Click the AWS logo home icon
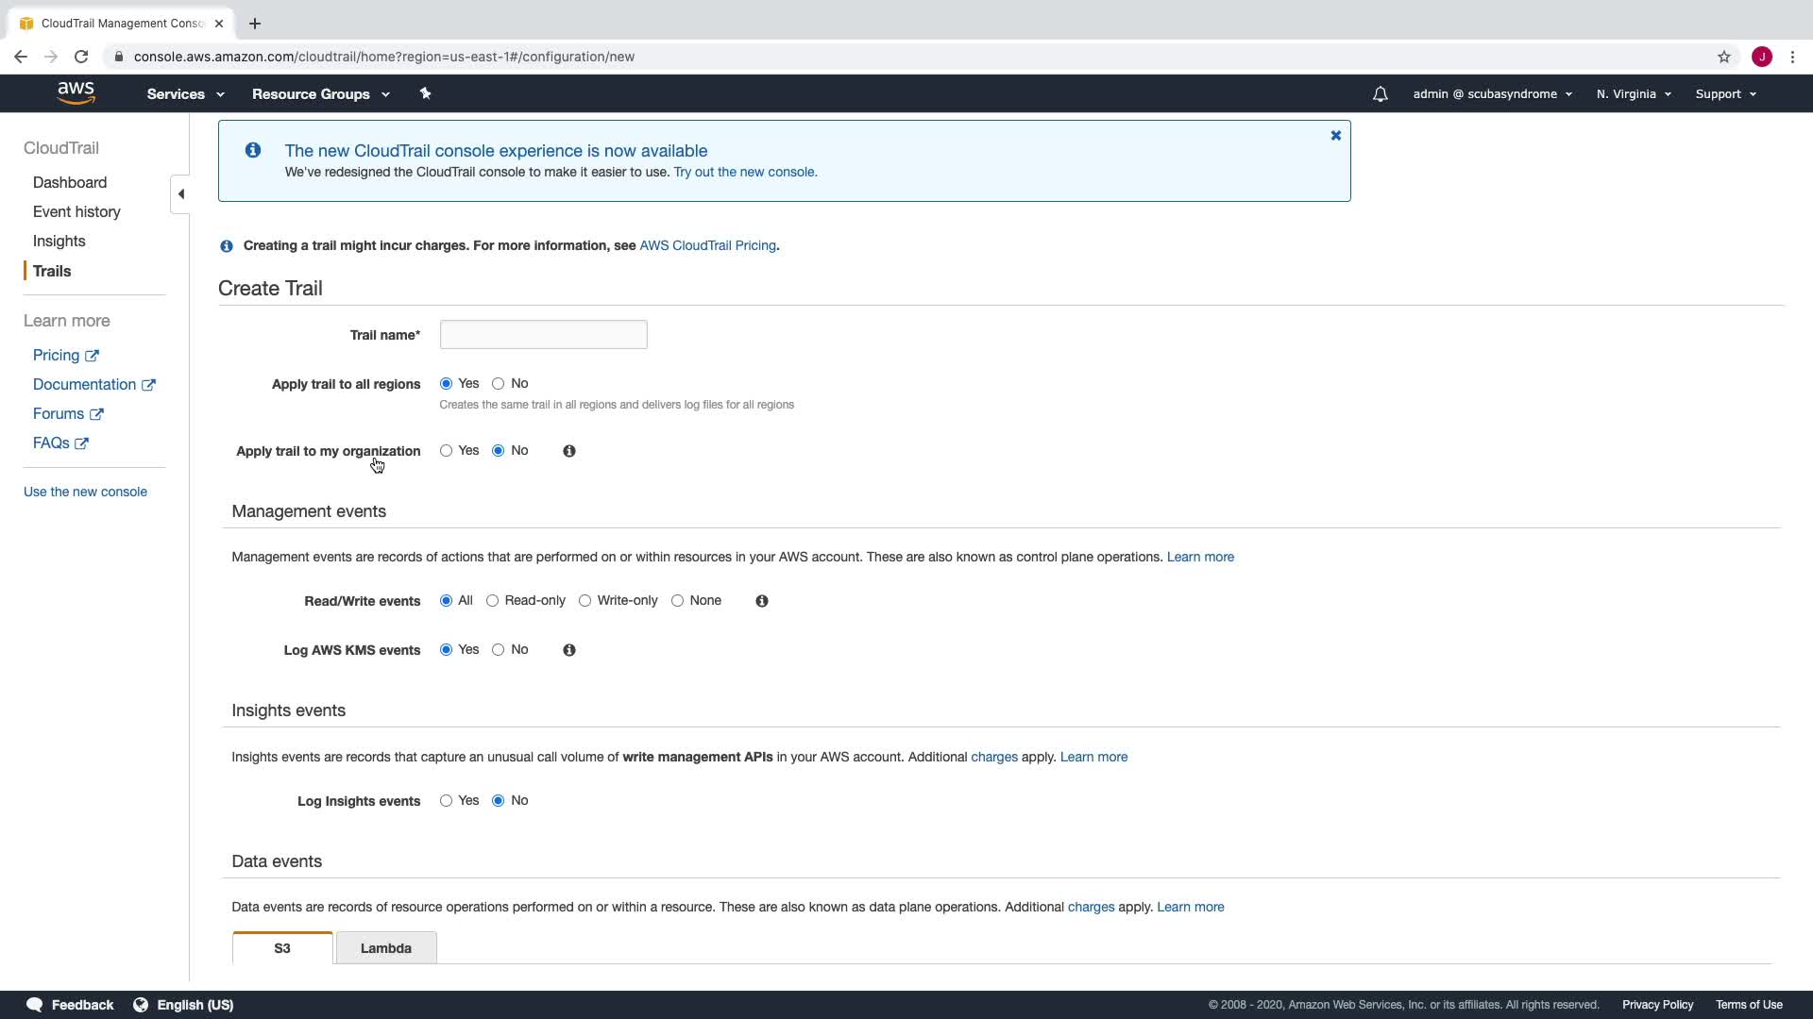The height and width of the screenshot is (1019, 1813). 76,92
